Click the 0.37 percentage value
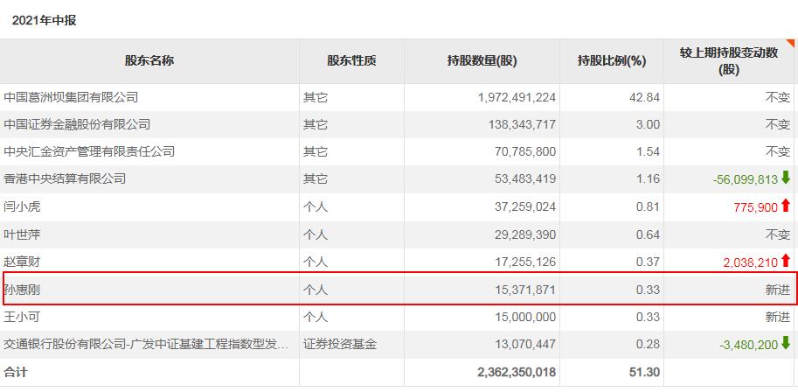The height and width of the screenshot is (392, 798). point(648,262)
